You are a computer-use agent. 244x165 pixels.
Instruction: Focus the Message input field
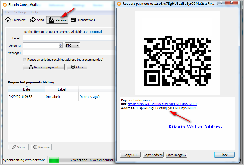[x=69, y=53]
